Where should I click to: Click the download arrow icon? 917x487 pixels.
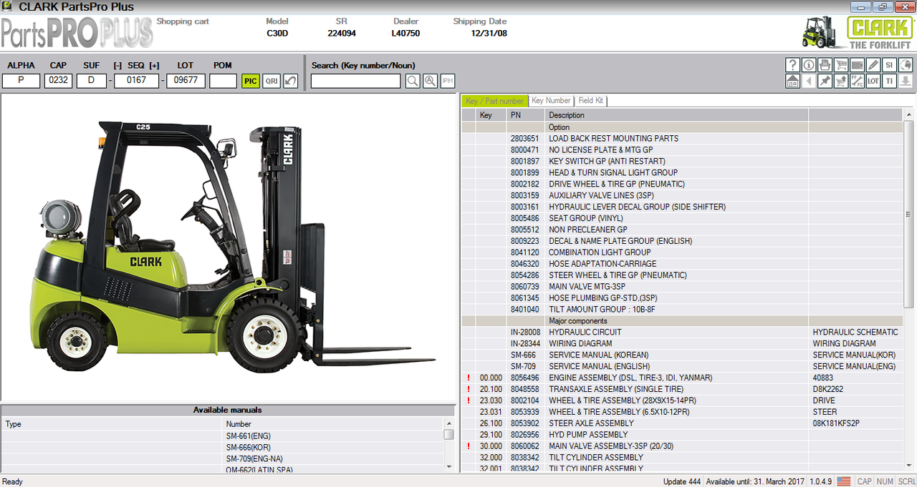(905, 82)
